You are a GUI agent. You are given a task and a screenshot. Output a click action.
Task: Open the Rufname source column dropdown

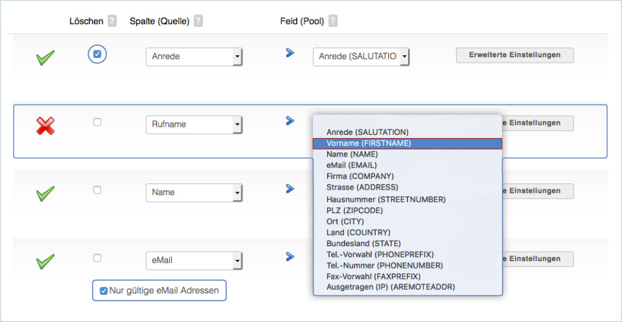coord(194,124)
